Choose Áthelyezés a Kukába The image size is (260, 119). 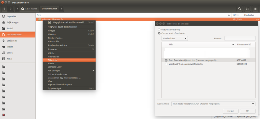[69, 45]
